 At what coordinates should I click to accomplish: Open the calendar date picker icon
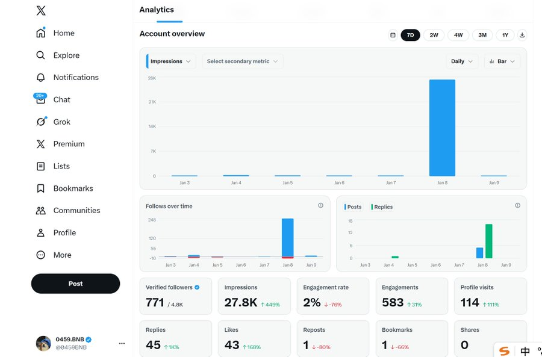tap(393, 35)
